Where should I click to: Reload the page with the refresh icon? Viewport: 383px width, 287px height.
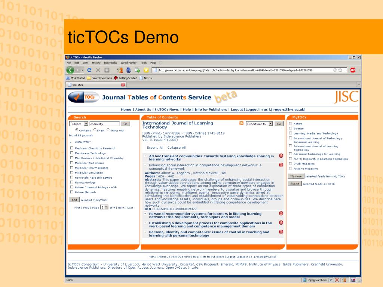pyautogui.click(x=89, y=70)
